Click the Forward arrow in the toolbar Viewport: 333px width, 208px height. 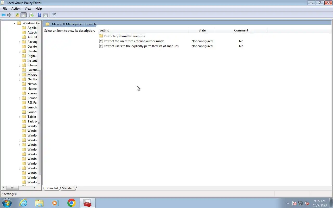click(x=9, y=15)
